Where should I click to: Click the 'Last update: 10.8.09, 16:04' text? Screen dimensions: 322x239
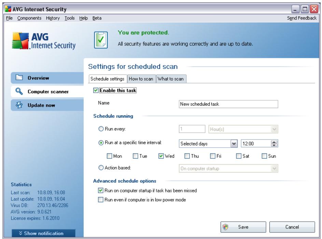pyautogui.click(x=38, y=199)
